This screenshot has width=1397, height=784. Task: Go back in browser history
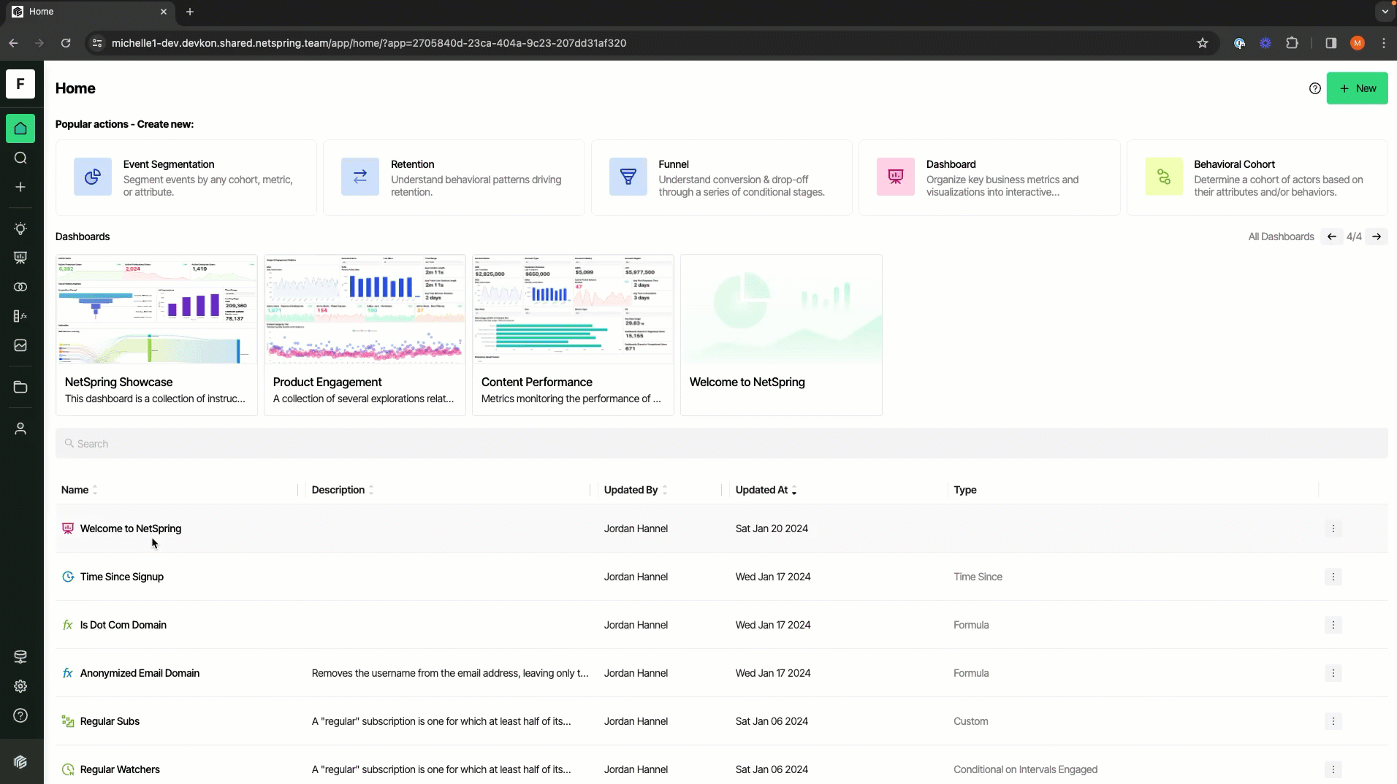(13, 43)
